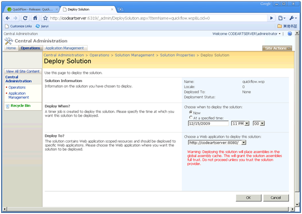Open Central Administration sidebar heading link

(x=18, y=79)
